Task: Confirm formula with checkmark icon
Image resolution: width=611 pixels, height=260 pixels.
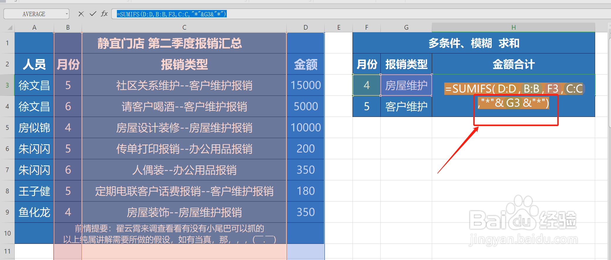Action: click(x=93, y=14)
